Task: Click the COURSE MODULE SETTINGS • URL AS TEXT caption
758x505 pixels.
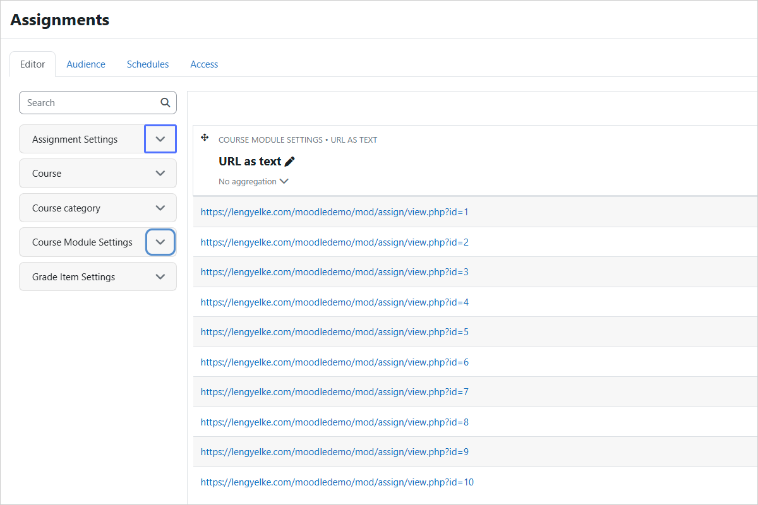Action: pos(298,140)
